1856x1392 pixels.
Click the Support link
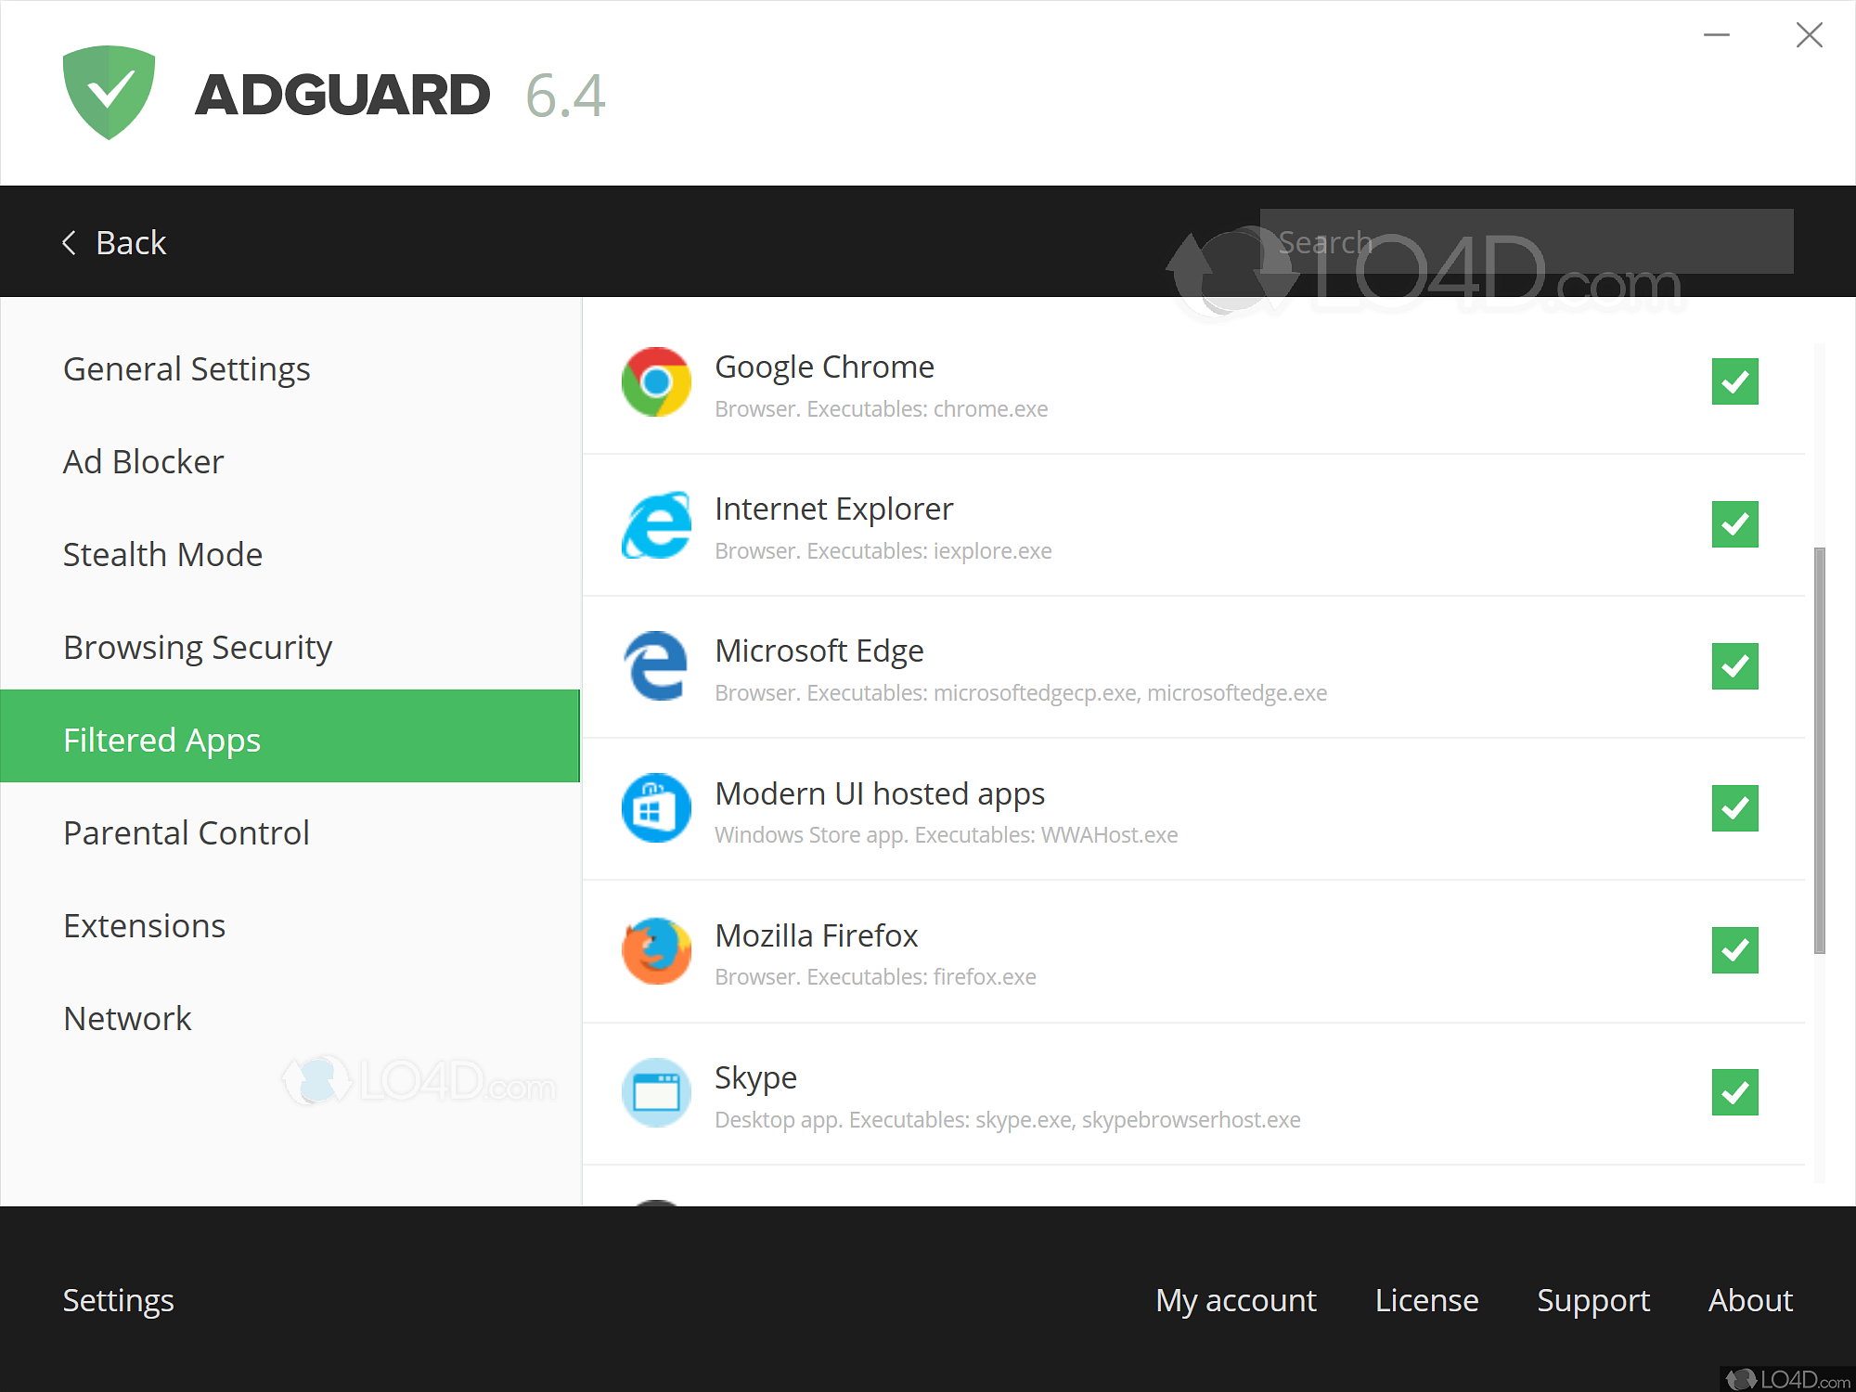coord(1592,1300)
